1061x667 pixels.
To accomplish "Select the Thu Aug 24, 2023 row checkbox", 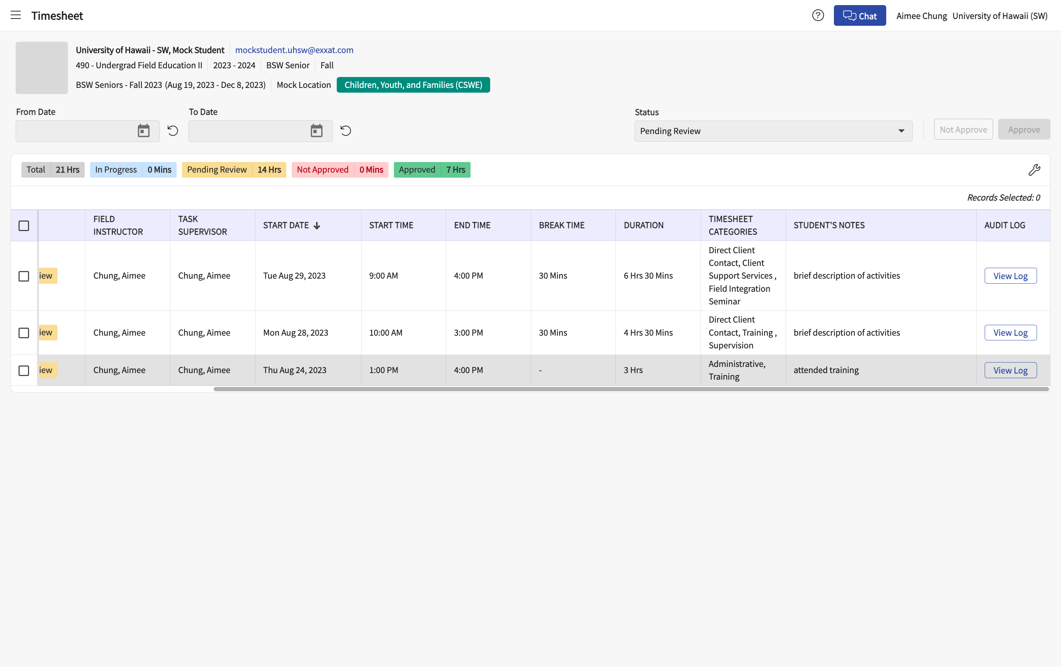I will pos(24,371).
